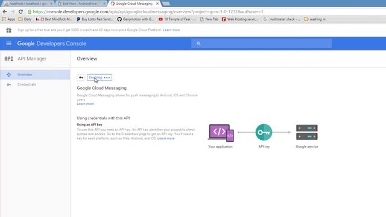This screenshot has width=386, height=217.
Task: Click the API Manager logo icon
Action: (9, 59)
